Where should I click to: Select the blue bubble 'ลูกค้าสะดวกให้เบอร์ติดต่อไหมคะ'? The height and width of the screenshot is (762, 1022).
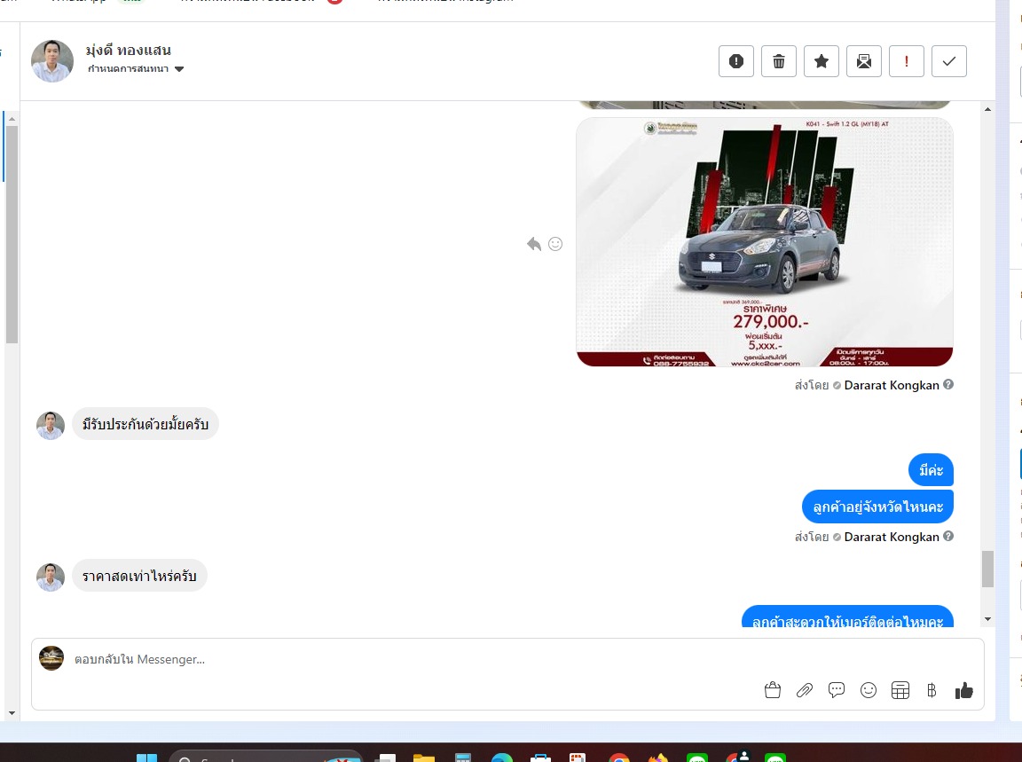[x=847, y=617]
